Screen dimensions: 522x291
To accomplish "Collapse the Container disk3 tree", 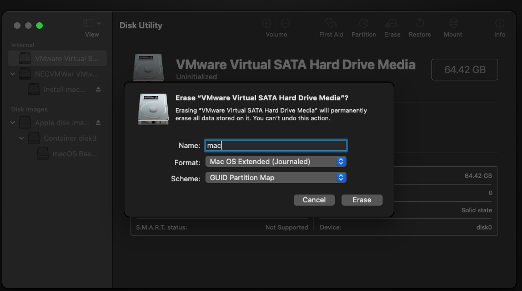I will click(21, 138).
